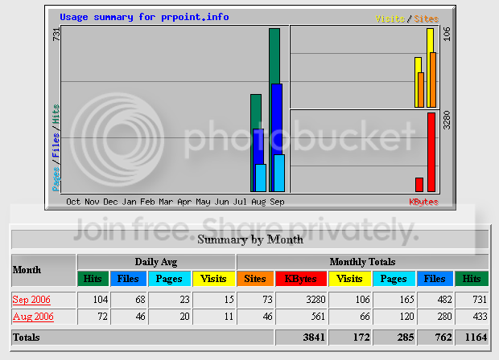Select Aug 2006 daily files value 46
The width and height of the screenshot is (499, 360).
point(140,317)
